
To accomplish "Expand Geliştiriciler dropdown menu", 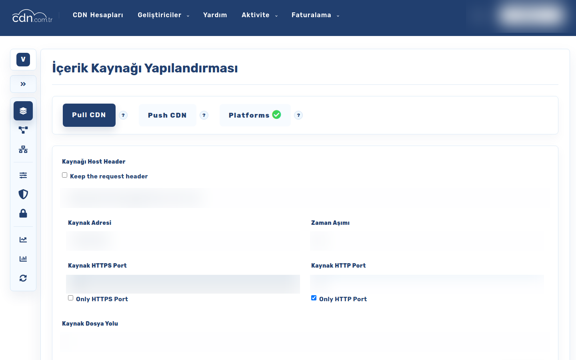I will click(163, 15).
